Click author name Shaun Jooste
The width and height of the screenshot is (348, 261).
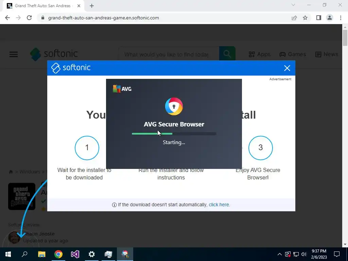(x=39, y=234)
